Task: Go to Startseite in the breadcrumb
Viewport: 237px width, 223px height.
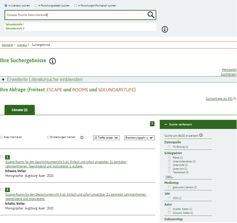Action: coord(7,45)
